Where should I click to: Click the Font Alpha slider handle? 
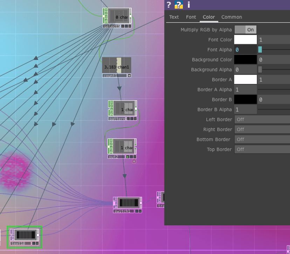pyautogui.click(x=260, y=50)
